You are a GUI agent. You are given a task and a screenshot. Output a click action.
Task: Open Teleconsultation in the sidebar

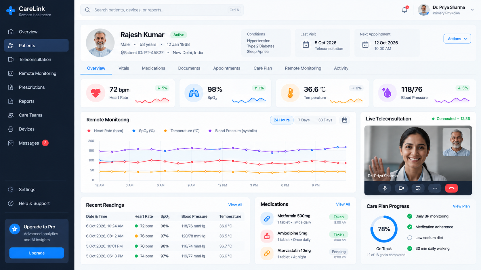coord(36,59)
